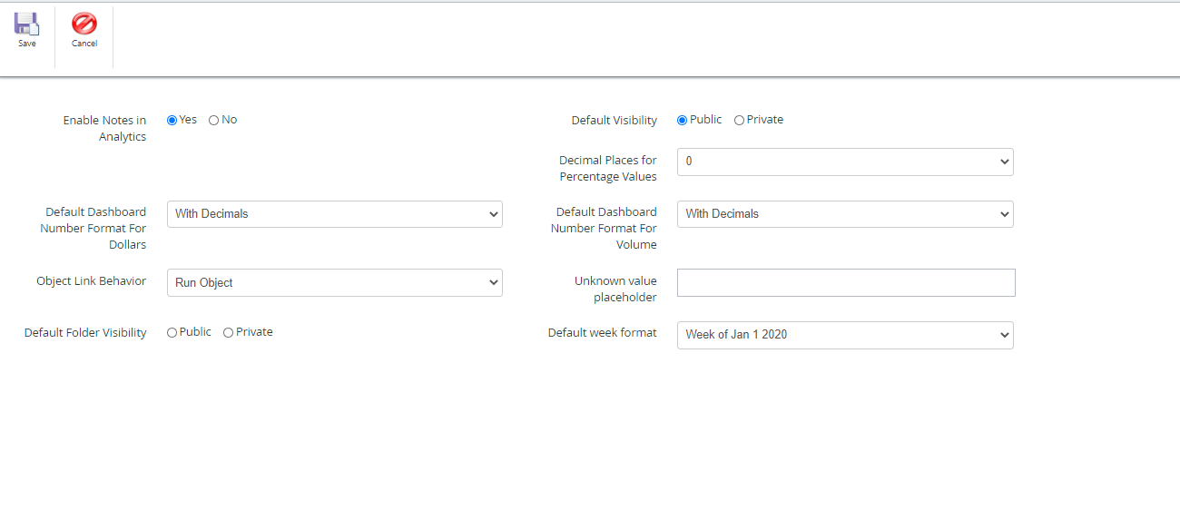Open Number Format For Volume dropdown
1180x530 pixels.
click(x=845, y=214)
